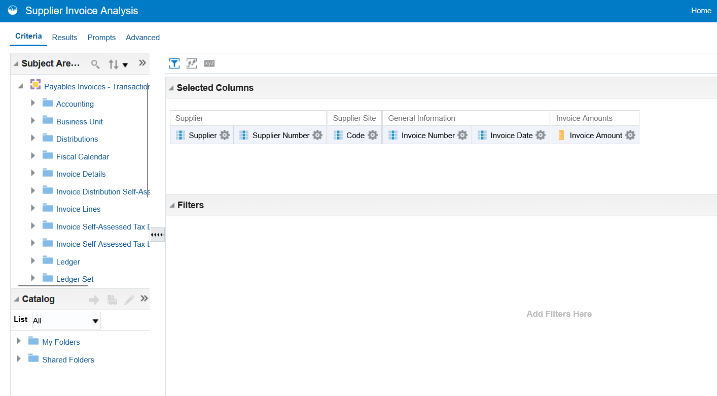
Task: Switch to the Results tab
Action: (64, 38)
